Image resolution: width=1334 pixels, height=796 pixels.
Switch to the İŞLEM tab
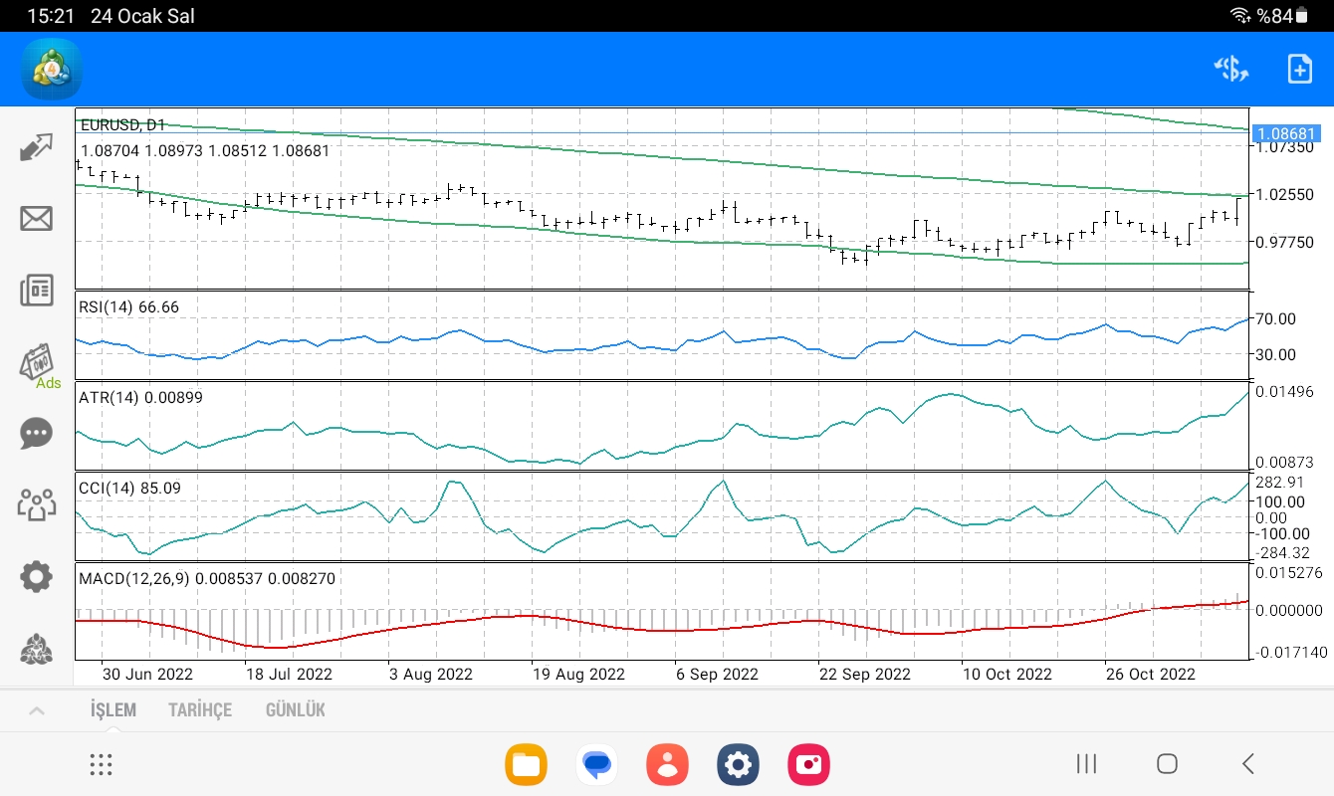coord(113,710)
